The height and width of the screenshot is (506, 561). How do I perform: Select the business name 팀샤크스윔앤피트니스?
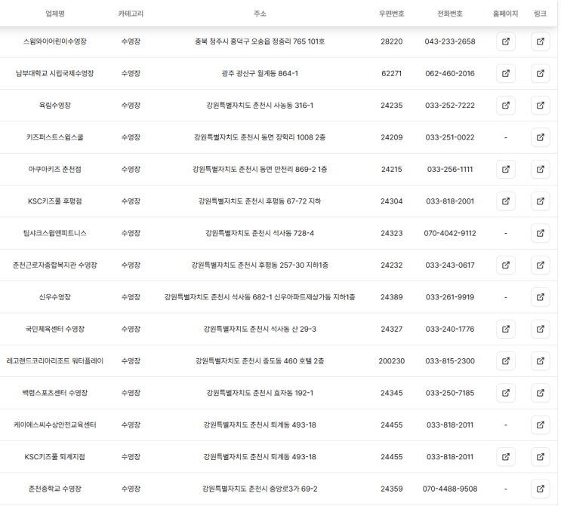click(54, 233)
